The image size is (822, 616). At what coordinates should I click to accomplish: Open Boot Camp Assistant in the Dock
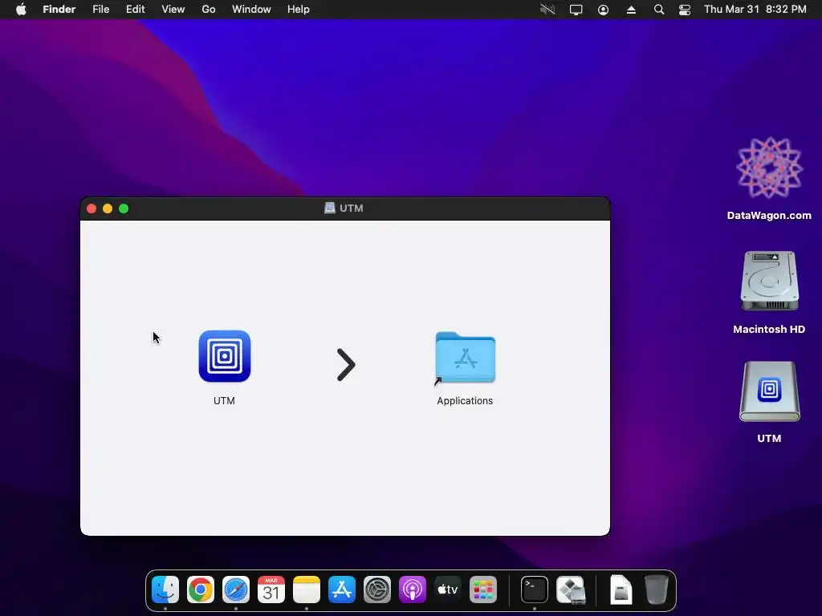tap(570, 590)
